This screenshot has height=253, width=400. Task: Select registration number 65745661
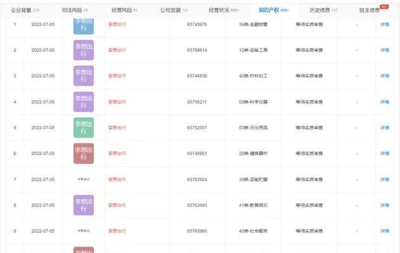pos(197,153)
